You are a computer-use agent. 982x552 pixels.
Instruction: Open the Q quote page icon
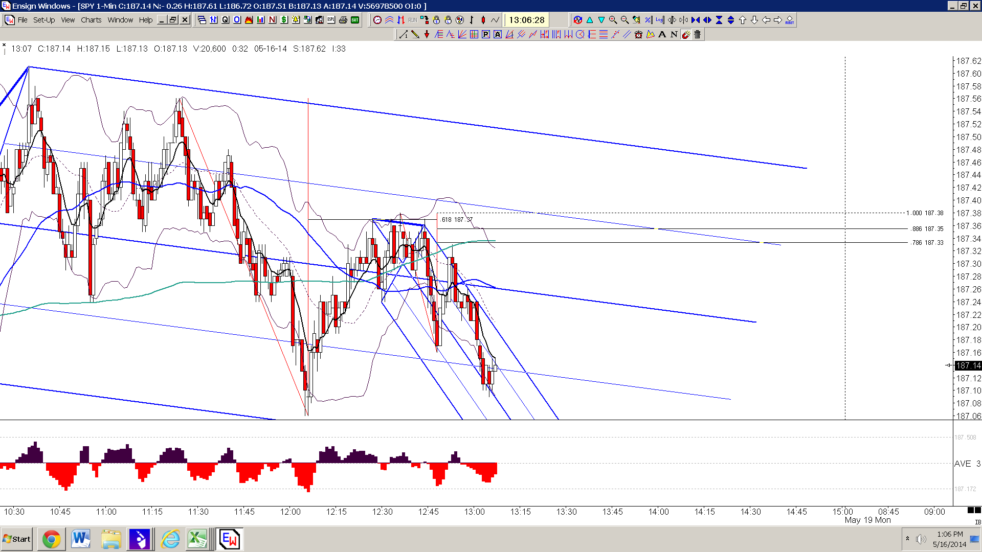pos(225,20)
